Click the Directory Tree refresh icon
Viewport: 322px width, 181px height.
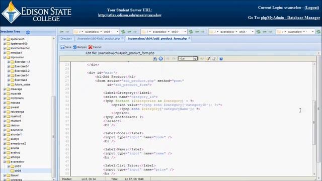coord(28,32)
